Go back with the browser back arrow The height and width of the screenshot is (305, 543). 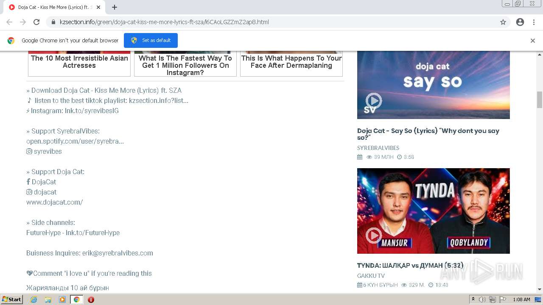click(9, 22)
